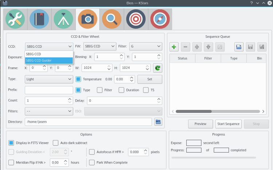The image size is (273, 170).
Task: Open the Scheduler tab with notebook icon
Action: click(39, 19)
